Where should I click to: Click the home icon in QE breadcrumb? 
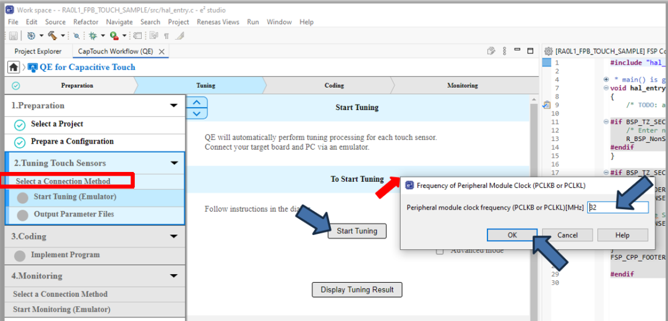pyautogui.click(x=14, y=67)
